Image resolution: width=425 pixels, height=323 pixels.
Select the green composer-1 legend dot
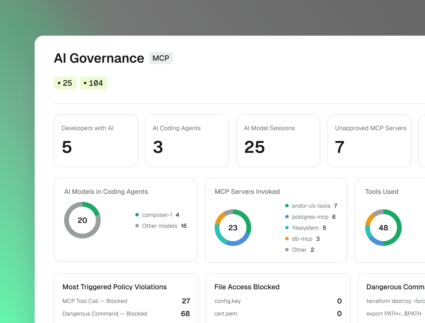137,215
